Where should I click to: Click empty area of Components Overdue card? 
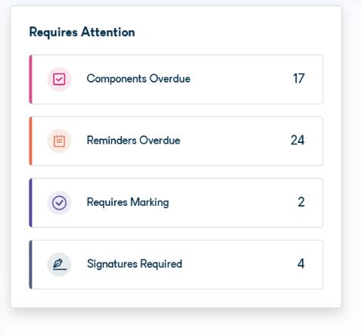(x=240, y=79)
